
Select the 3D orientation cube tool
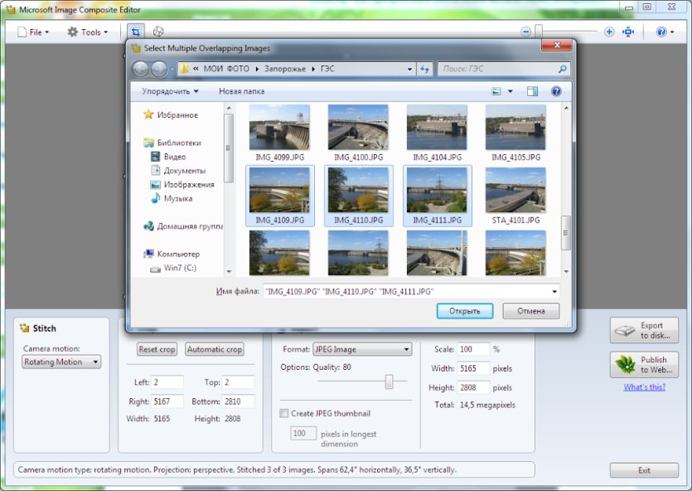tap(158, 32)
